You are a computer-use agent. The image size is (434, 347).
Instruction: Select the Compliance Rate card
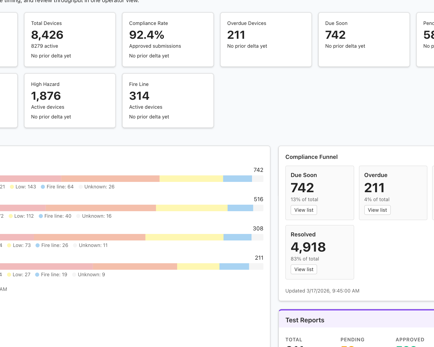[x=168, y=40]
